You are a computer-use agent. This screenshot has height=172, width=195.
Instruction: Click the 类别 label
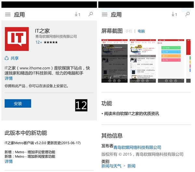pyautogui.click(x=105, y=161)
